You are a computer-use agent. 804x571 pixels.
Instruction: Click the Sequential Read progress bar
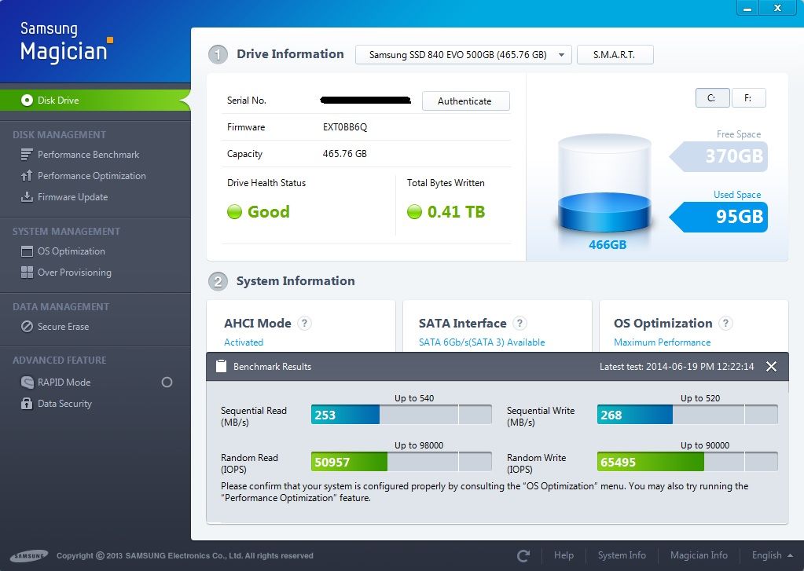click(402, 415)
